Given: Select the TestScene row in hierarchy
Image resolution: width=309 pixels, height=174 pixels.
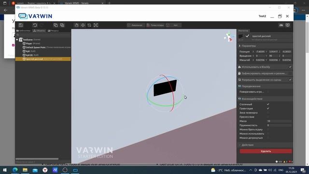Looking at the screenshot, I should 43,40.
